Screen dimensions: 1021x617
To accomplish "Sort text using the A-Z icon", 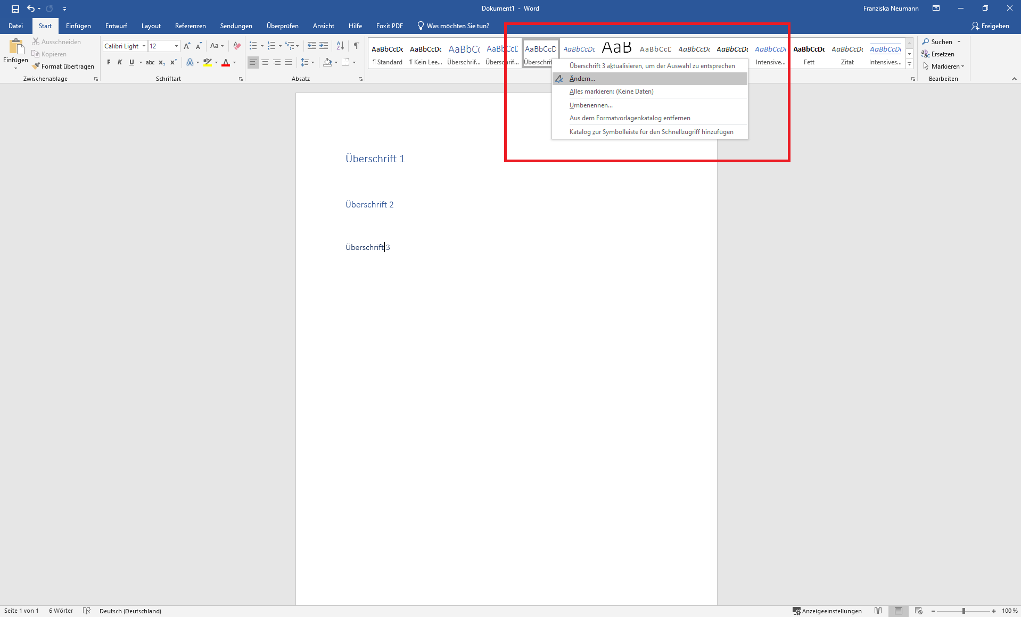I will tap(340, 46).
